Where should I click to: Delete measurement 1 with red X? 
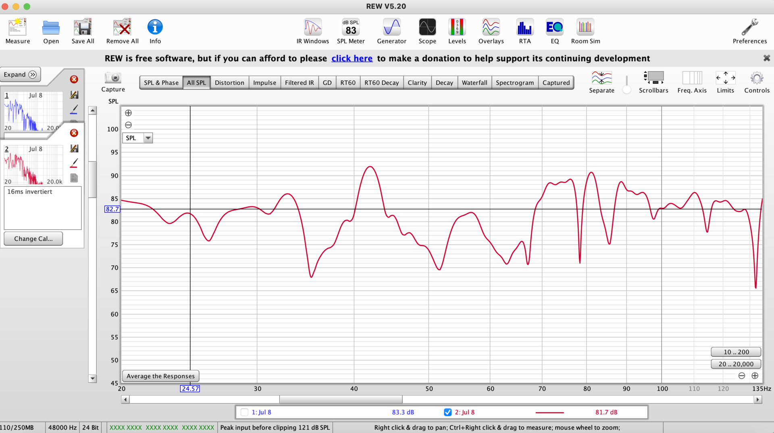74,79
